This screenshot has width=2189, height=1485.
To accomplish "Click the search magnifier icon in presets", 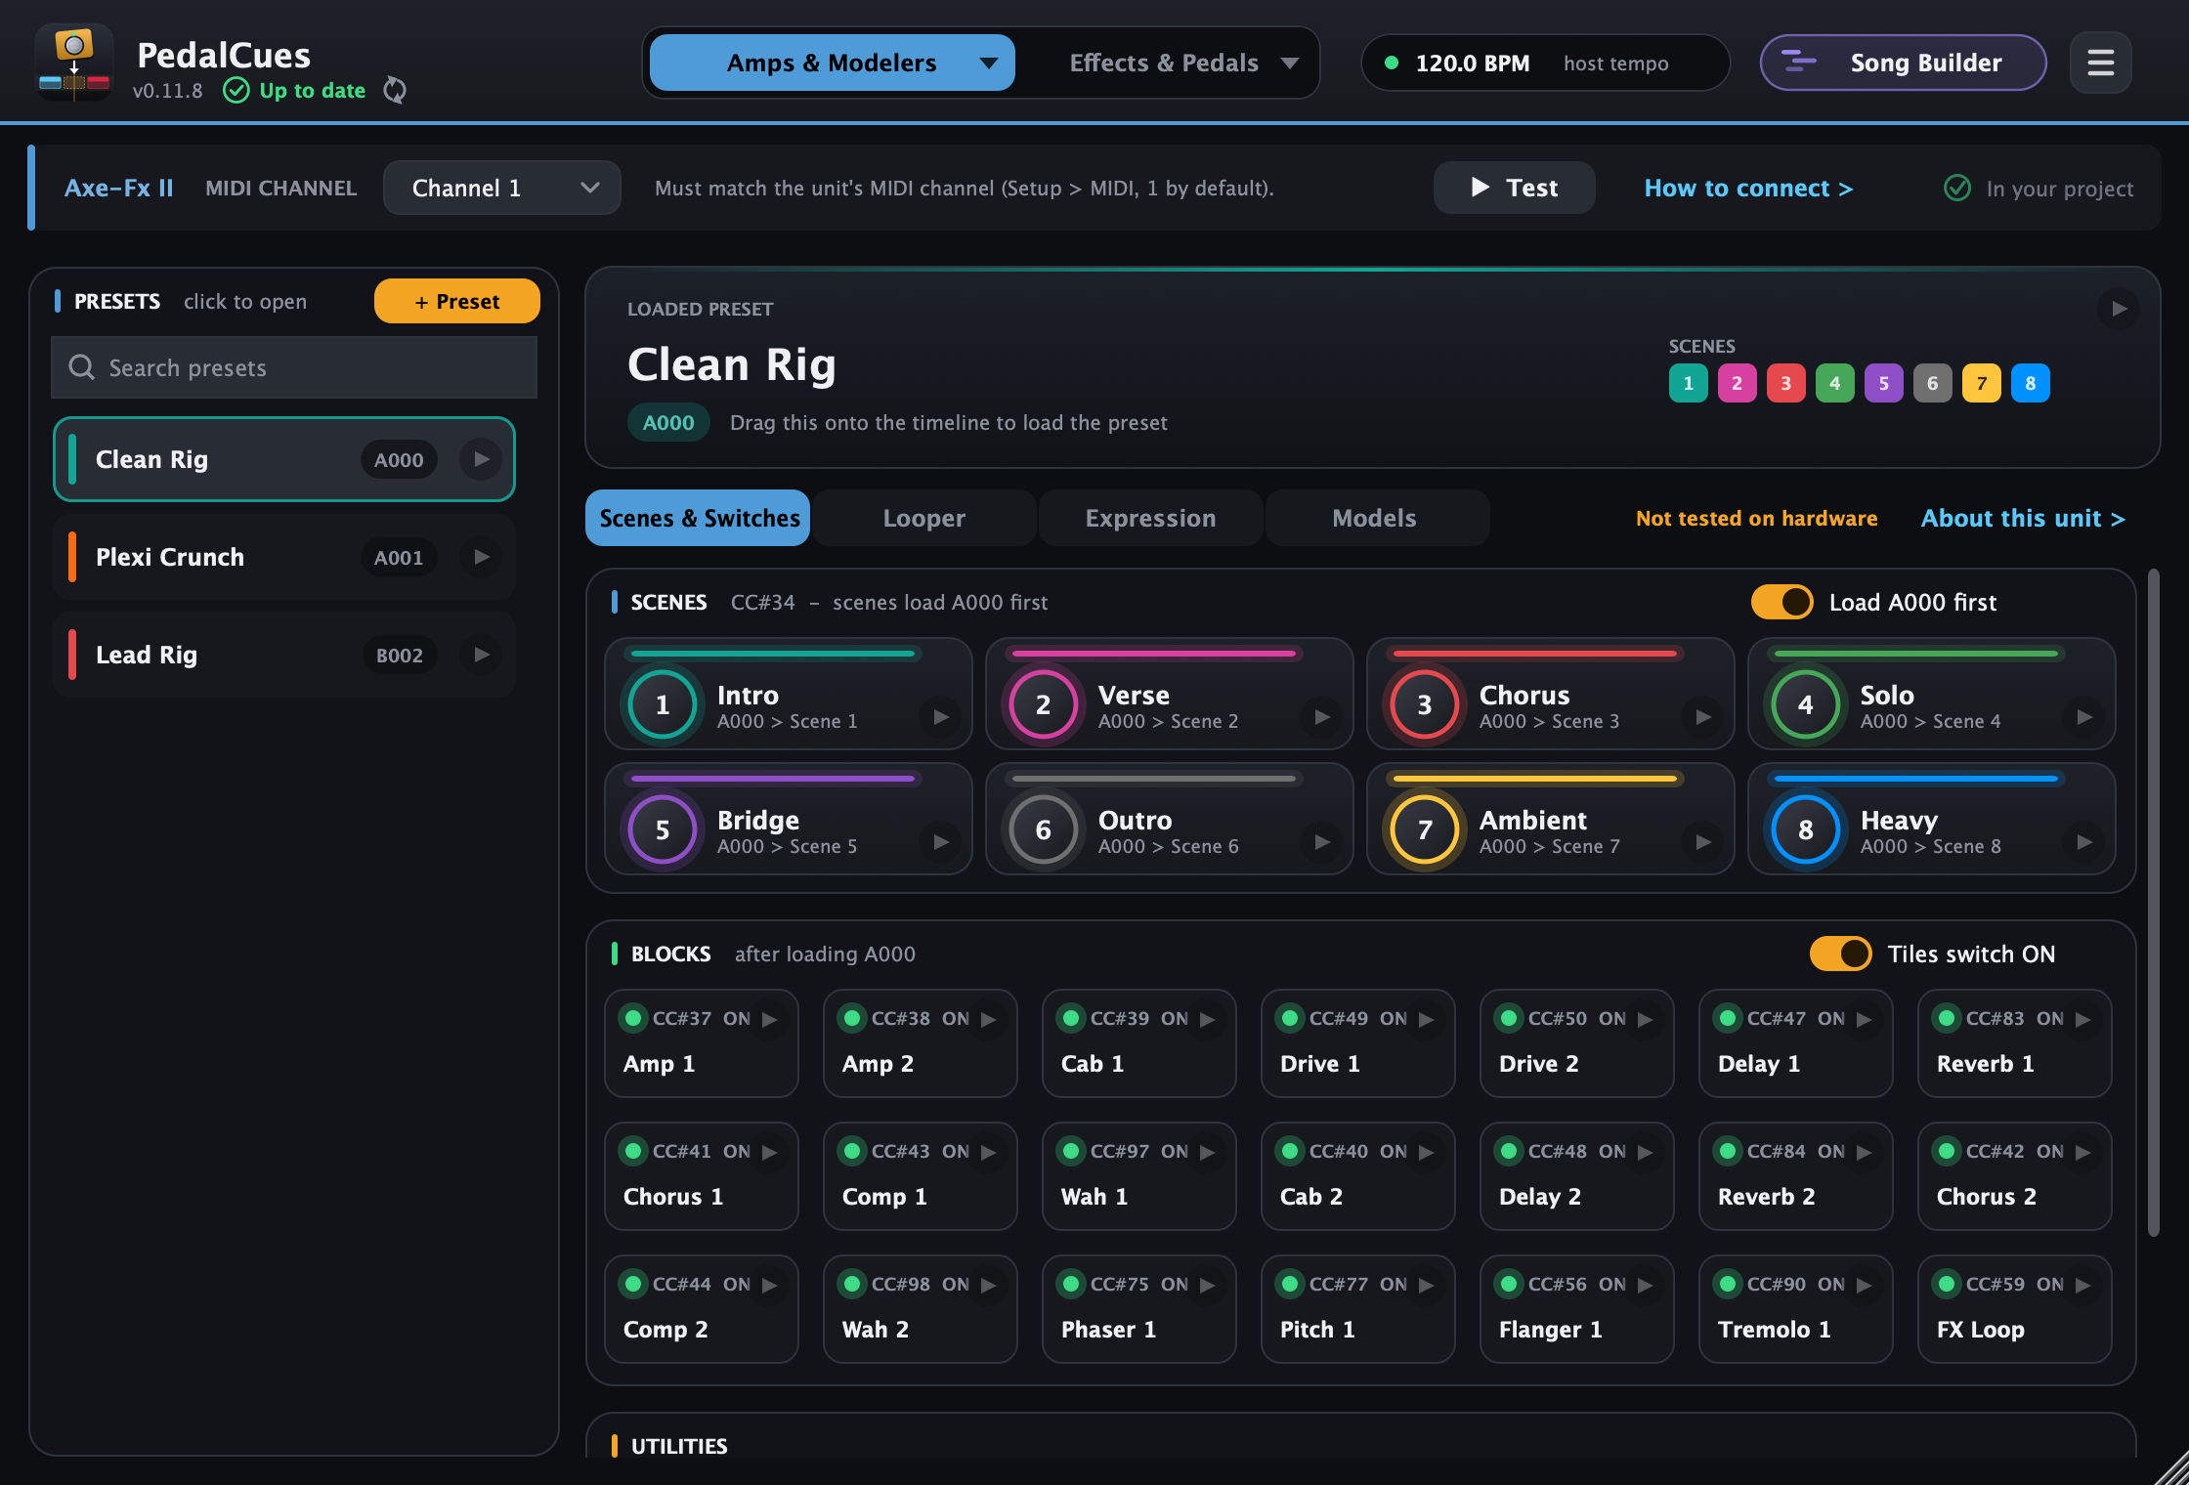I will [82, 367].
